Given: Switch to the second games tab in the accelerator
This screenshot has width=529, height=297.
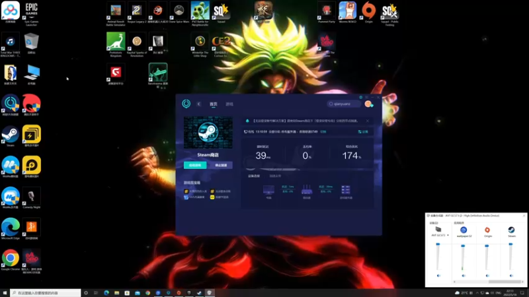Looking at the screenshot, I should tap(229, 104).
